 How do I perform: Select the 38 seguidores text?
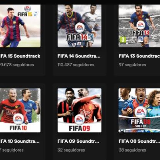tap(132, 150)
